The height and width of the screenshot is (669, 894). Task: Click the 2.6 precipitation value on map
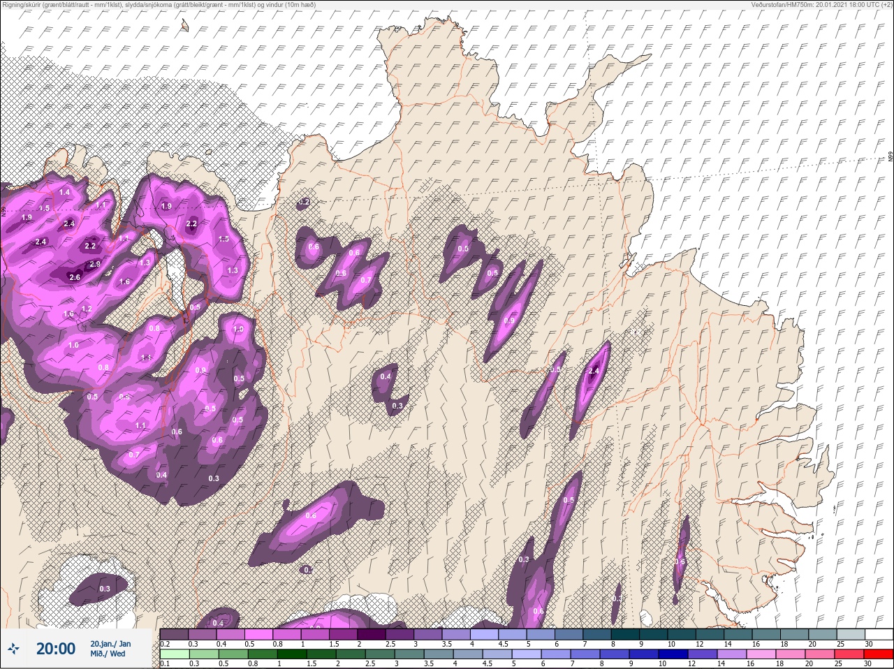point(75,277)
